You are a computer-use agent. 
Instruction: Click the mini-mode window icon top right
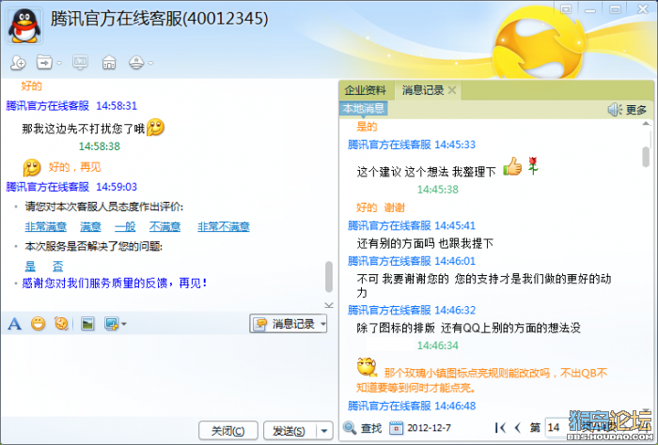pyautogui.click(x=566, y=9)
